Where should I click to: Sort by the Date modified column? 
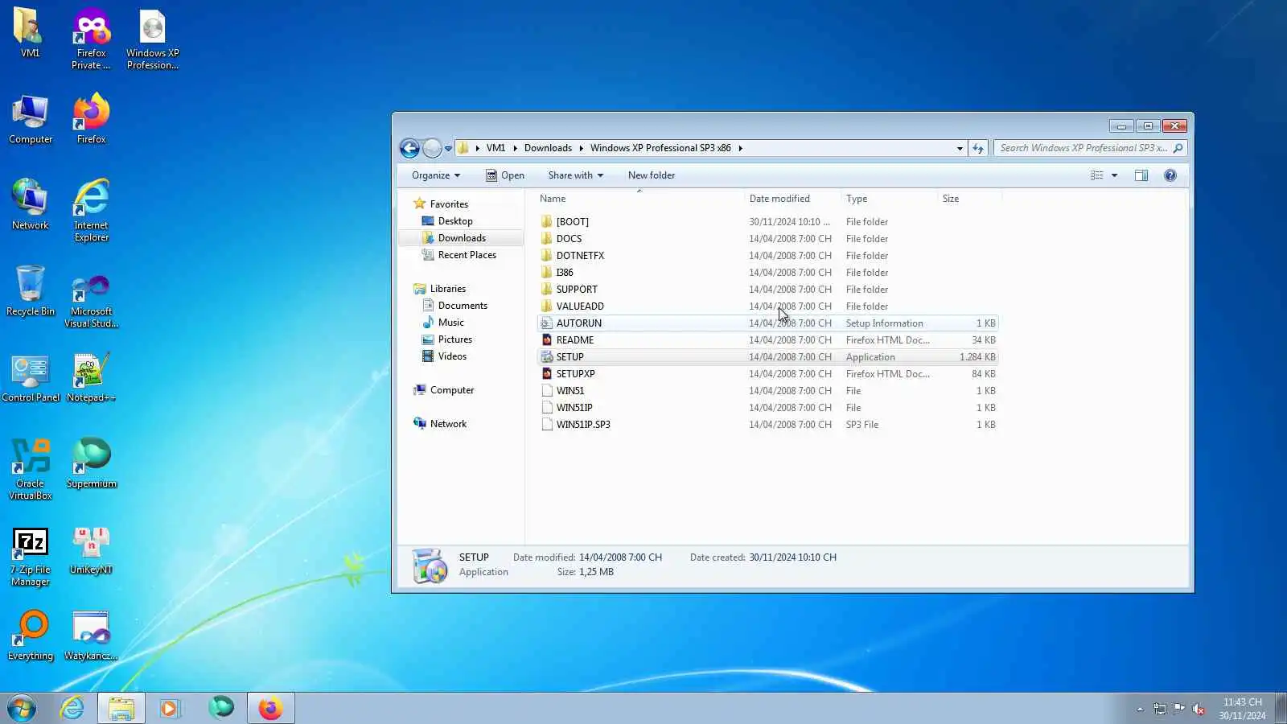[792, 199]
